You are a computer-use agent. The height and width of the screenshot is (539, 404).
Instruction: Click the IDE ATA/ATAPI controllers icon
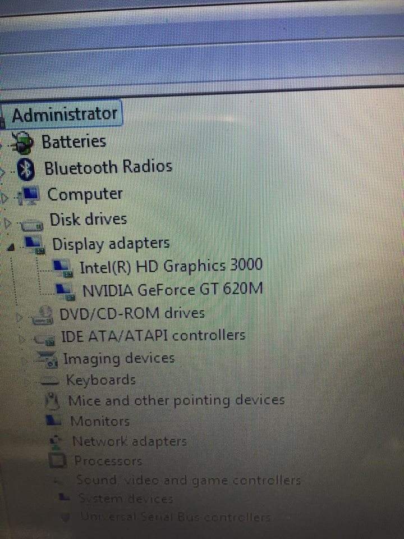45,339
